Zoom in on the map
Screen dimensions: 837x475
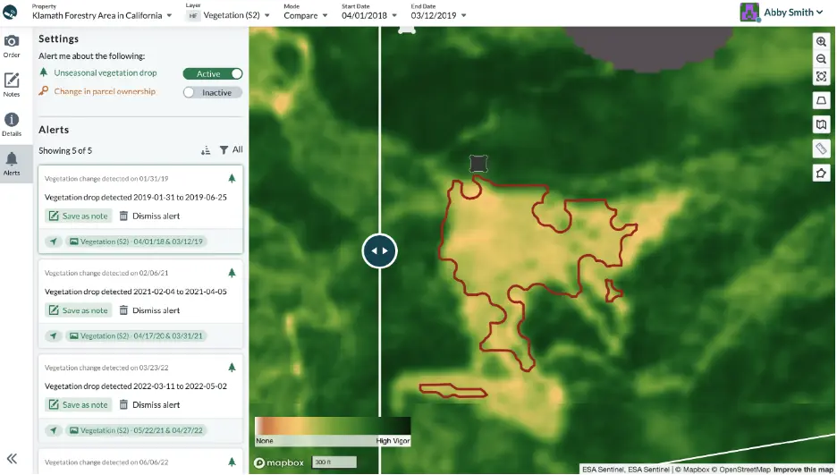point(821,42)
